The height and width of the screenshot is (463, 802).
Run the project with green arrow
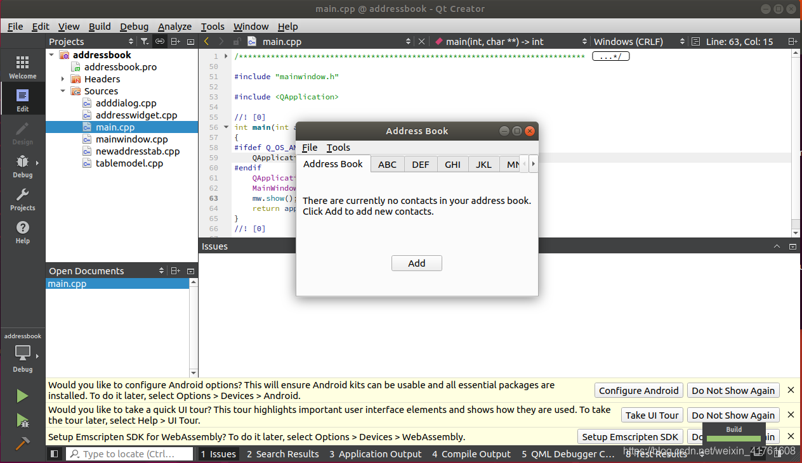(22, 396)
